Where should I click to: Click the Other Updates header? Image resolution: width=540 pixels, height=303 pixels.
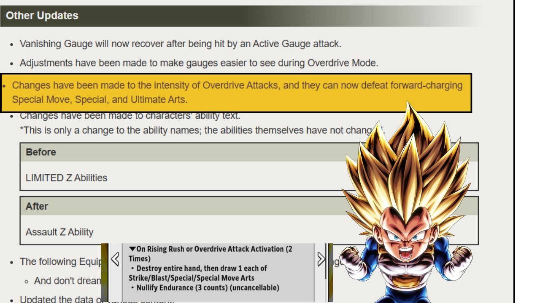[x=240, y=16]
